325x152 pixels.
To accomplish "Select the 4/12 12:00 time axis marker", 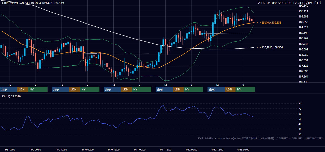I will point(217,150).
